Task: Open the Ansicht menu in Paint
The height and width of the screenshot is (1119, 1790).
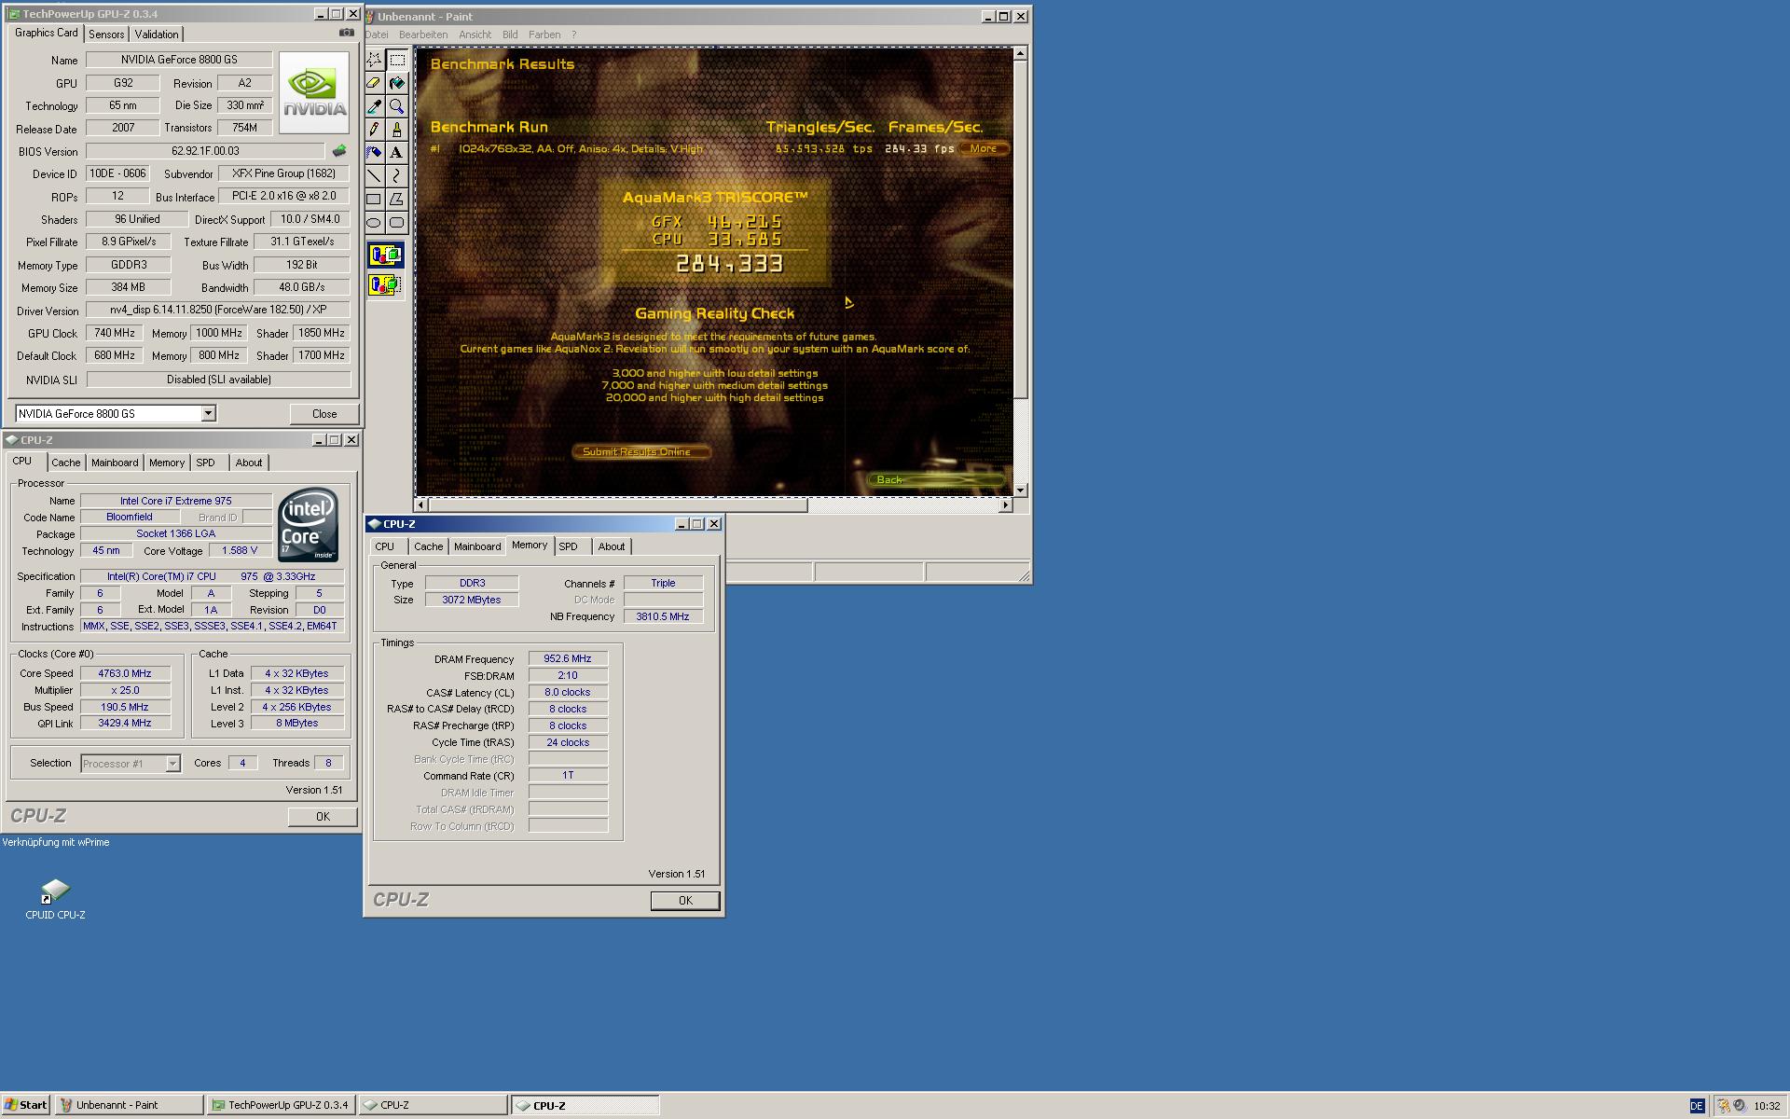Action: pyautogui.click(x=475, y=35)
